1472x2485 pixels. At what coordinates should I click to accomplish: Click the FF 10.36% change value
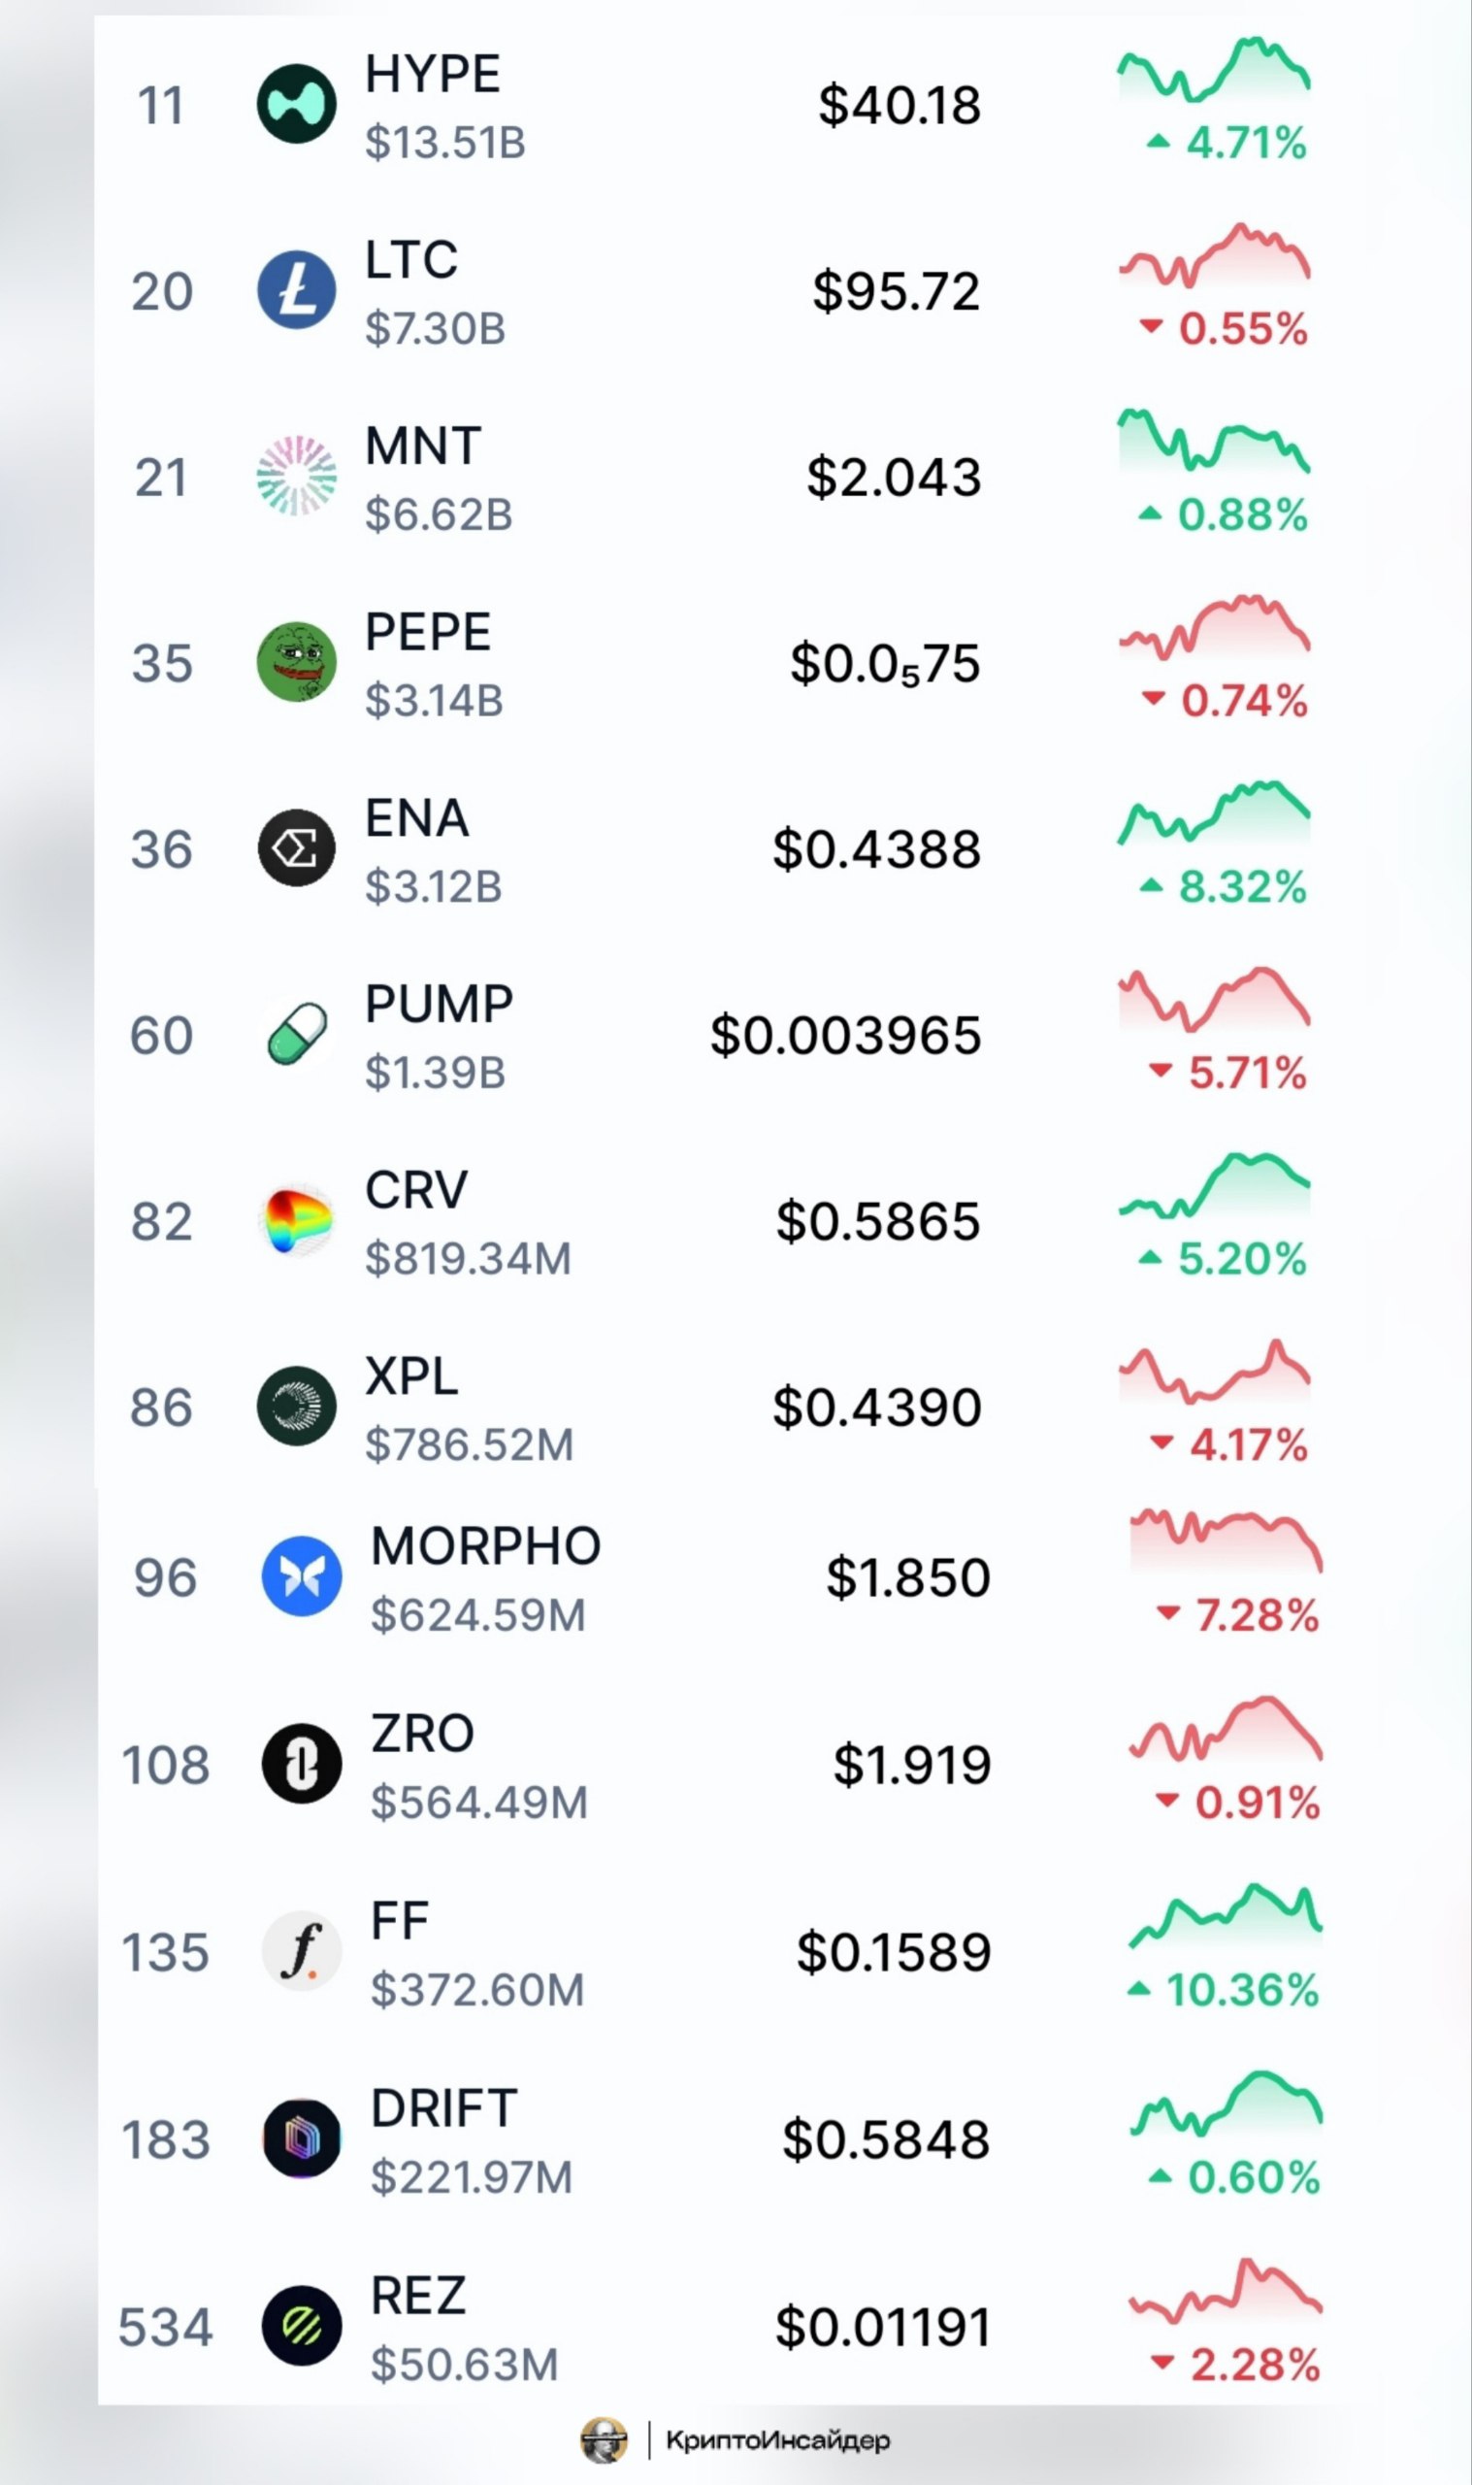(1242, 1990)
